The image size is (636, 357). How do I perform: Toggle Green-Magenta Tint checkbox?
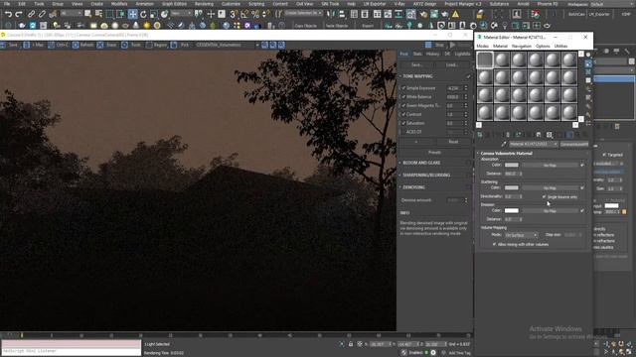pos(404,106)
